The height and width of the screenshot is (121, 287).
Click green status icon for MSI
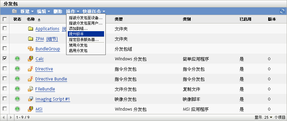[17, 109]
